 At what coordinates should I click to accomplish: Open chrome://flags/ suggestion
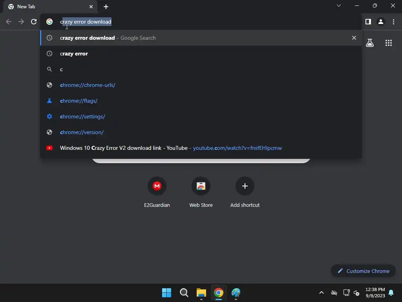pos(201,101)
